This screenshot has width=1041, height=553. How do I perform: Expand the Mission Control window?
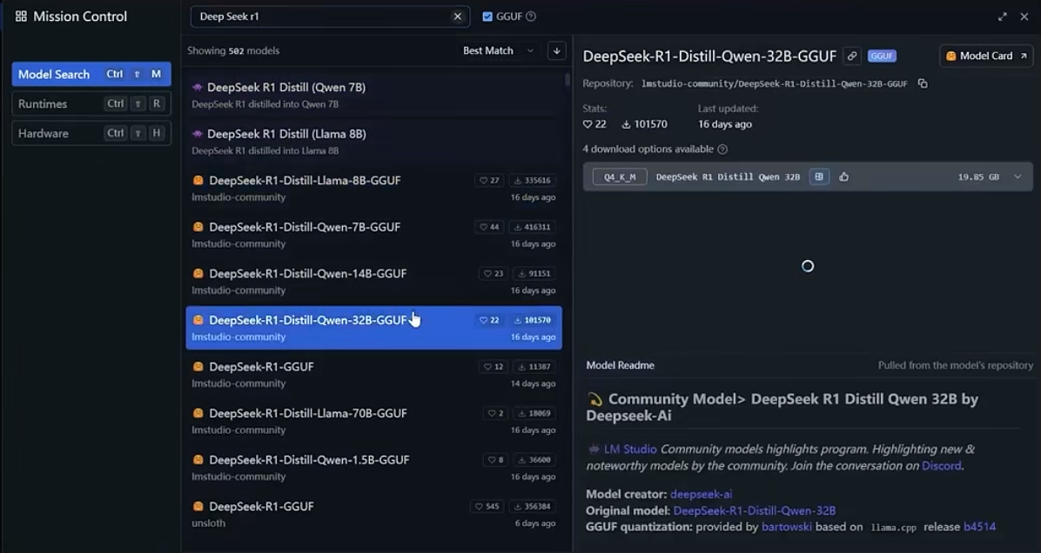pos(1002,17)
